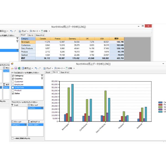
Task: Expand the グリッド dropdown arrow in back window
Action: click(x=28, y=31)
